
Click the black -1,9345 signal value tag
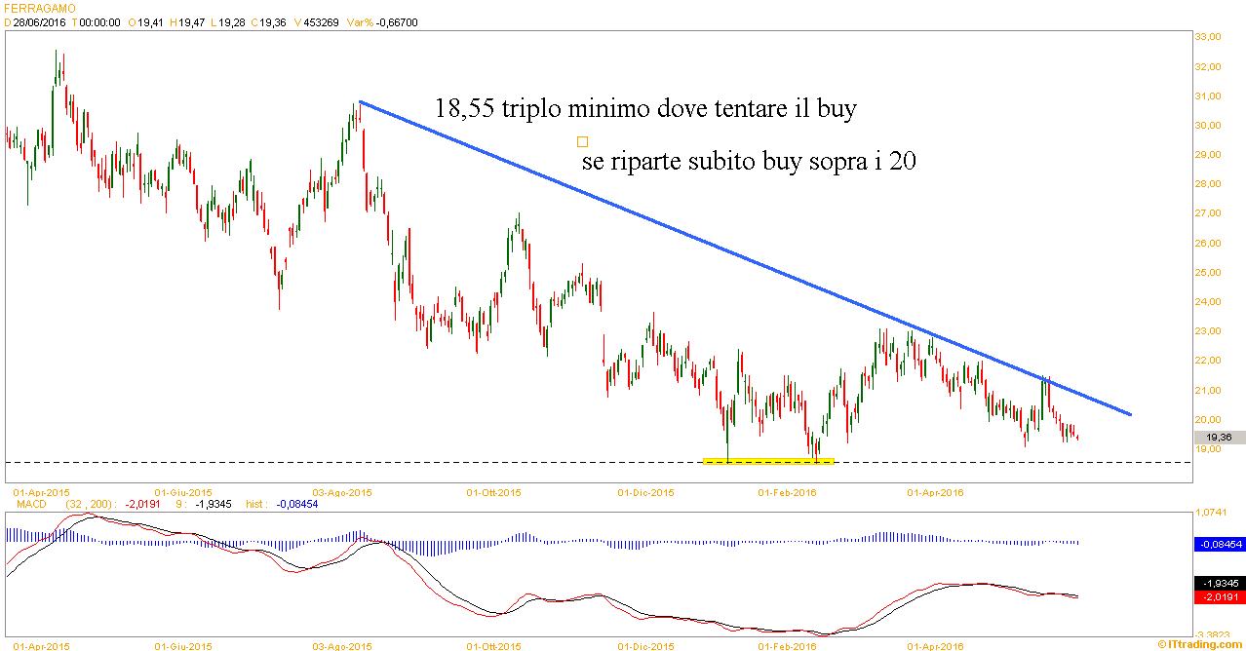point(1219,583)
